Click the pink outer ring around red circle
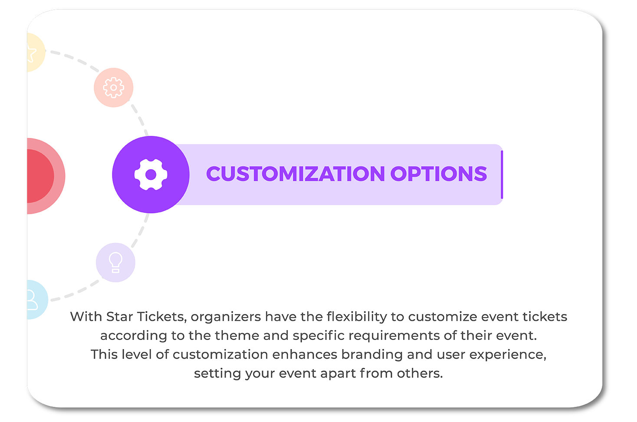The width and height of the screenshot is (637, 422). [x=59, y=176]
